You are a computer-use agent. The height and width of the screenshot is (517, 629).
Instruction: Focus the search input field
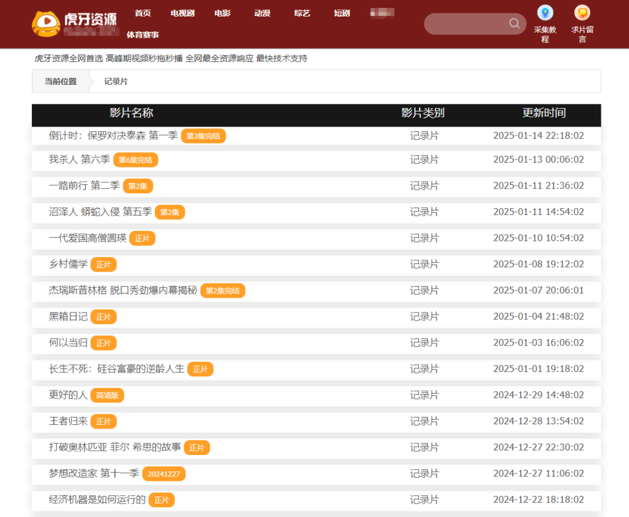pos(475,24)
